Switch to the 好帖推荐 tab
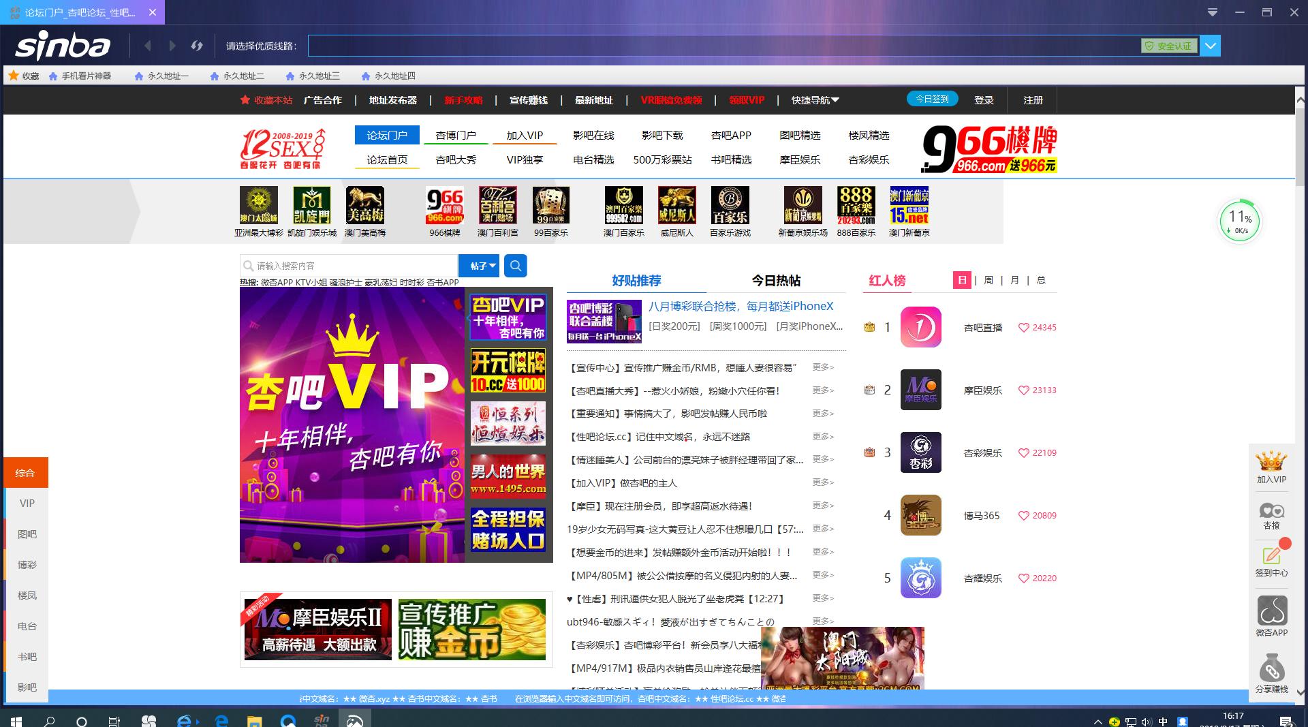Image resolution: width=1308 pixels, height=727 pixels. coord(636,281)
